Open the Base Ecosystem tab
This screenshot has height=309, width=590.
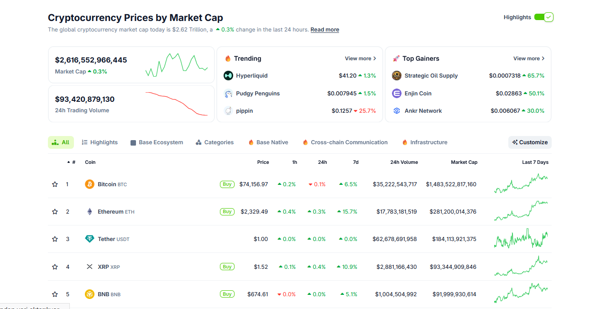(157, 142)
